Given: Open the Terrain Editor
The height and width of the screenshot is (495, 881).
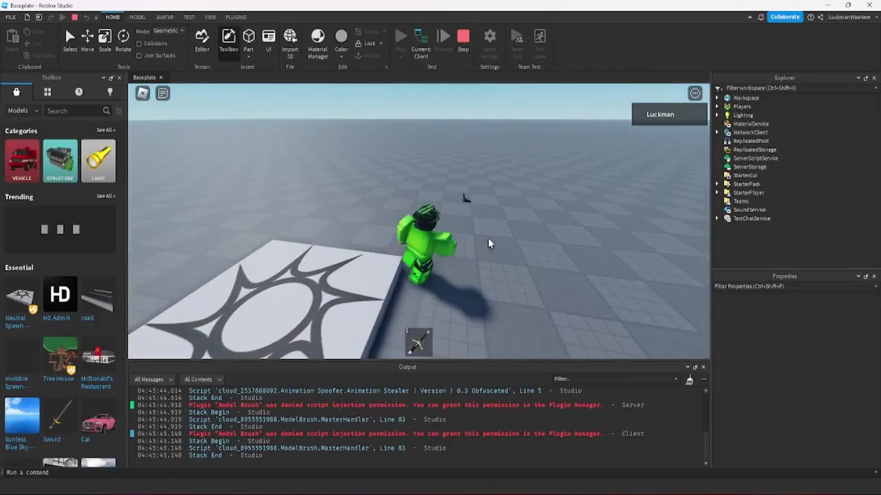Looking at the screenshot, I should point(202,41).
